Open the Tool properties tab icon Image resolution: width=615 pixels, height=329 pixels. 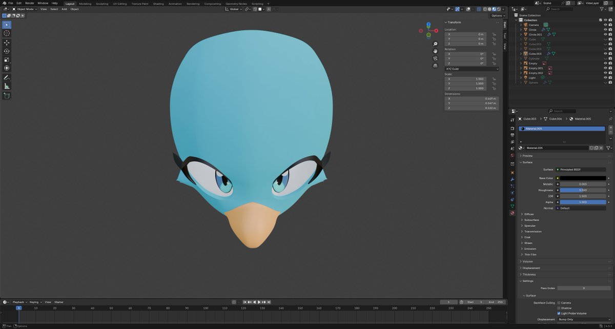click(512, 119)
